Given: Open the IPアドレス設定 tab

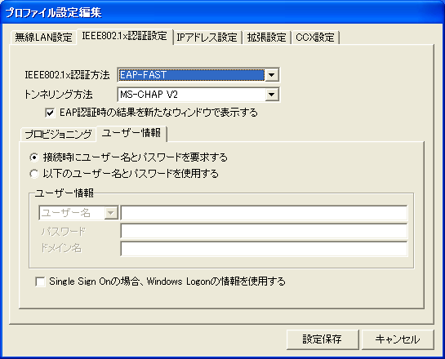Looking at the screenshot, I should (207, 38).
